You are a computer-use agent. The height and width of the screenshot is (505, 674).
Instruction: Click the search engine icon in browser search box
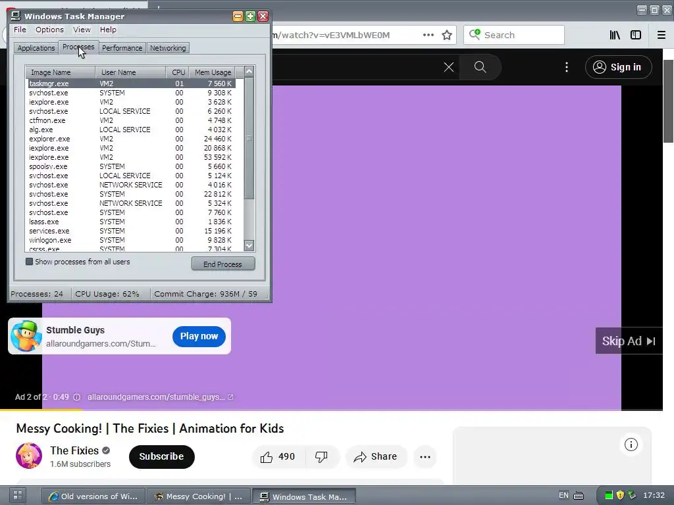click(x=475, y=34)
